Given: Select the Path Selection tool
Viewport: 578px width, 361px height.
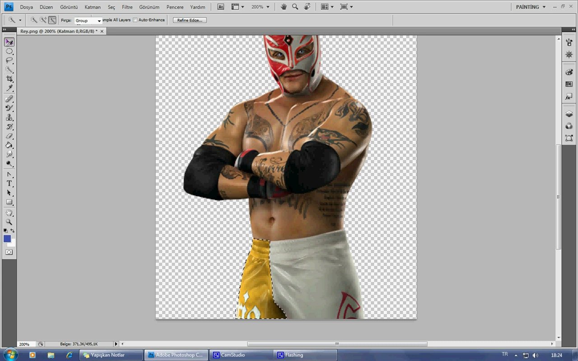Looking at the screenshot, I should [x=9, y=193].
